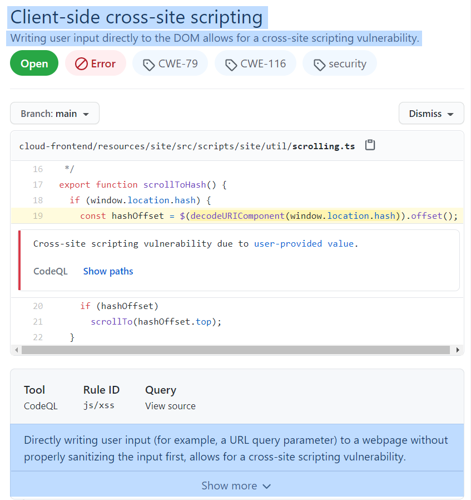Click the green Open status badge
This screenshot has width=471, height=500.
click(34, 63)
